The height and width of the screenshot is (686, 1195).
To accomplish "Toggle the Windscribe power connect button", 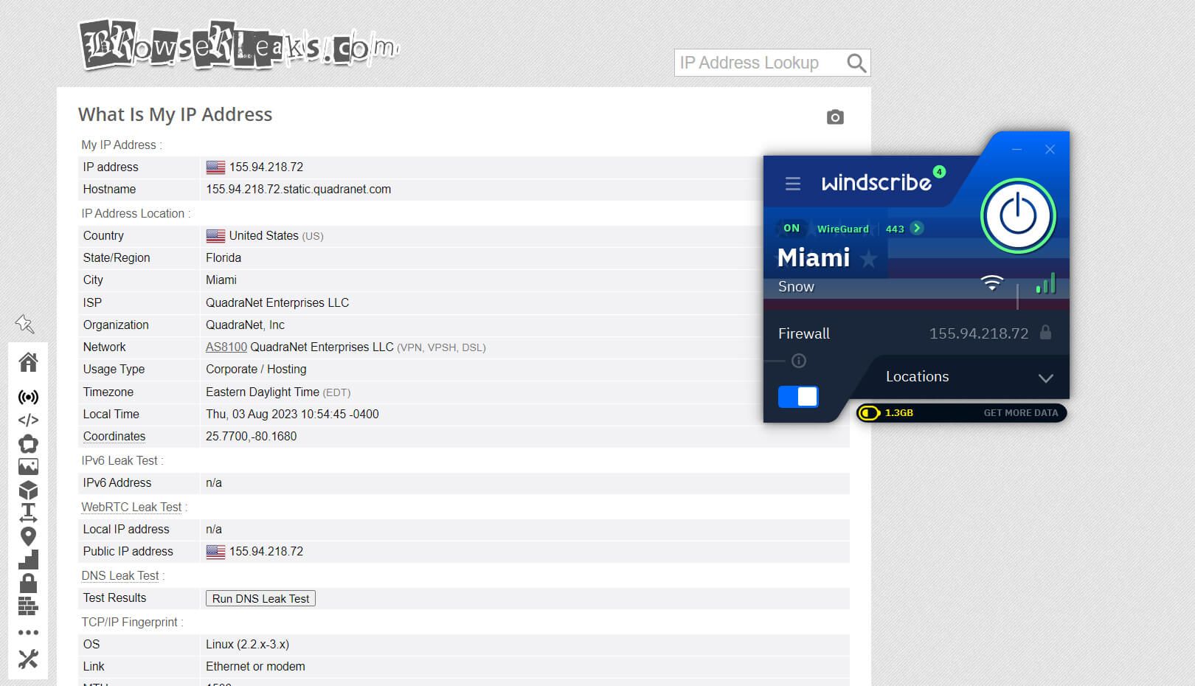I will (1018, 216).
